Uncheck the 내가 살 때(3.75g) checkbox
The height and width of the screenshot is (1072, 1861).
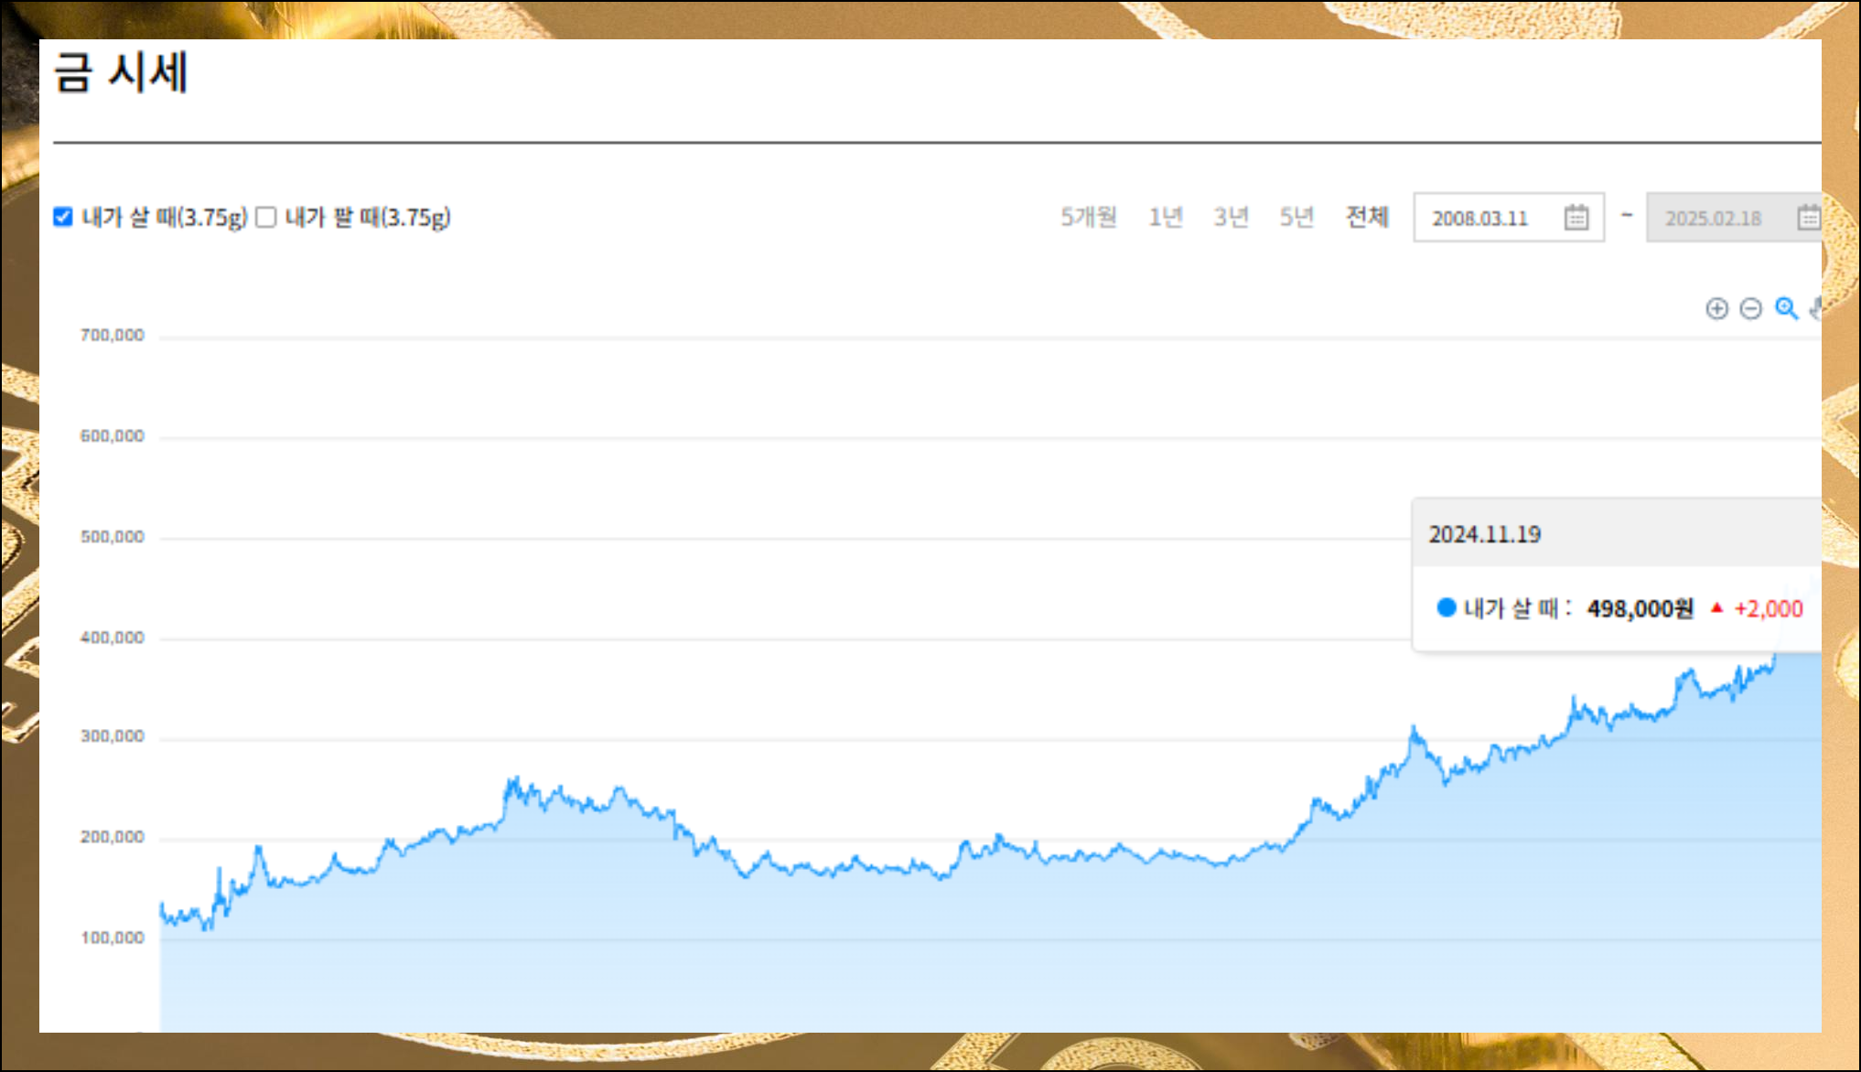click(63, 217)
